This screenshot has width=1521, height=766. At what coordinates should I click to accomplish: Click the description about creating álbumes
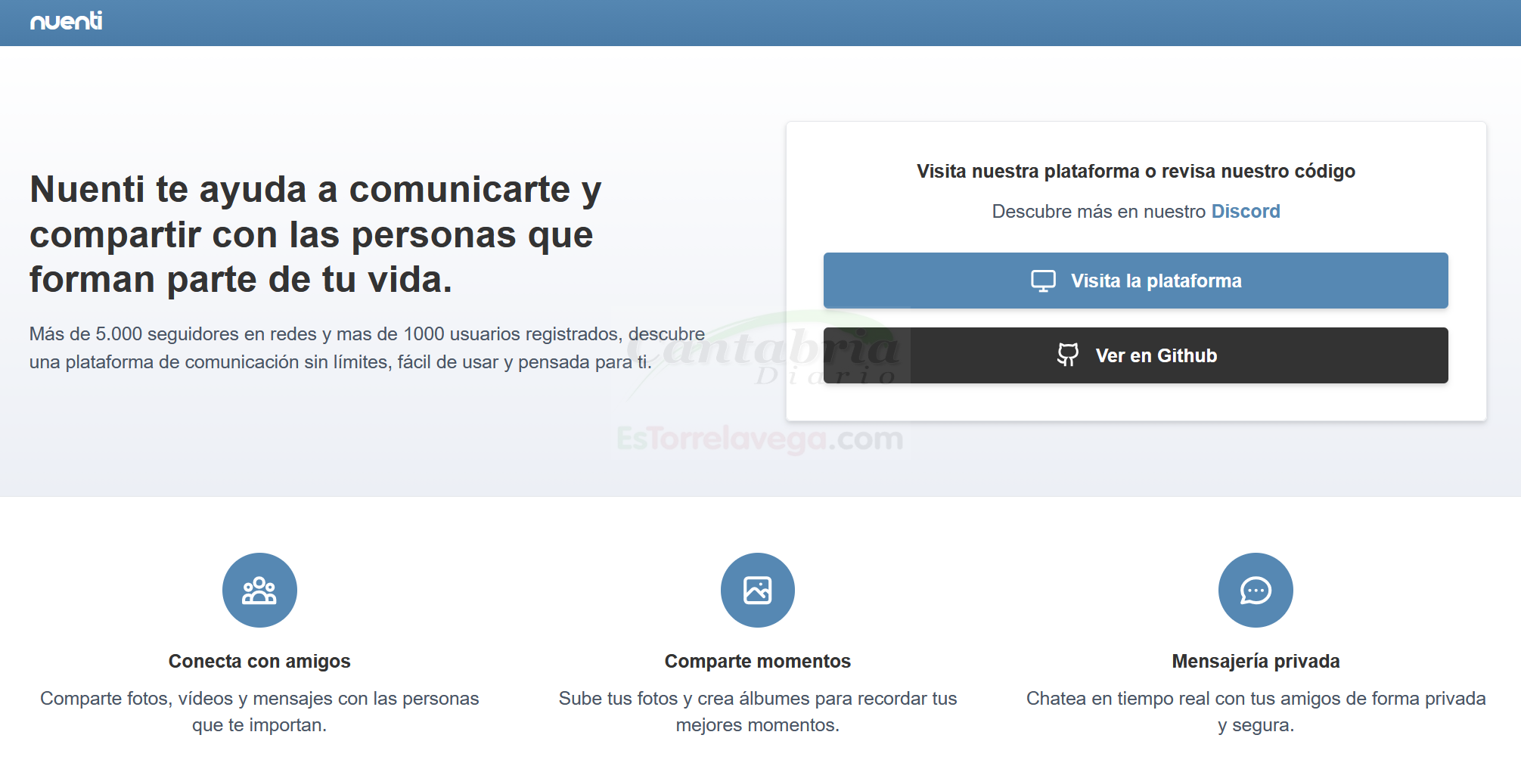click(757, 711)
